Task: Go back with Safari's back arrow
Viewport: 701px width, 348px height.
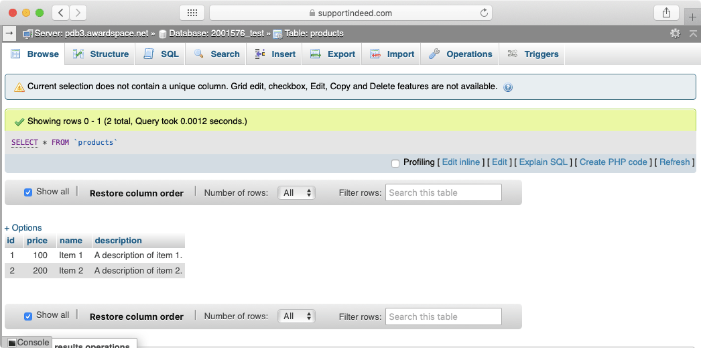Action: pos(60,13)
